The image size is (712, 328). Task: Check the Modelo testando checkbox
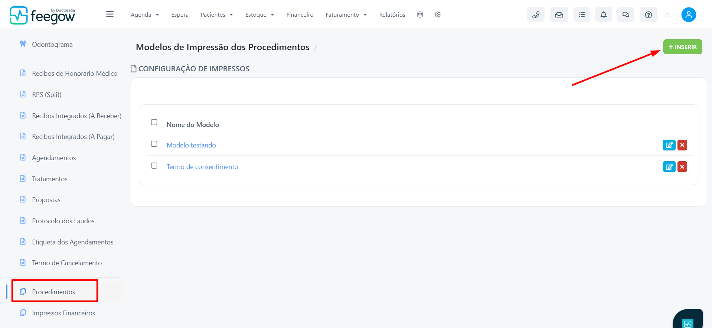coord(154,144)
